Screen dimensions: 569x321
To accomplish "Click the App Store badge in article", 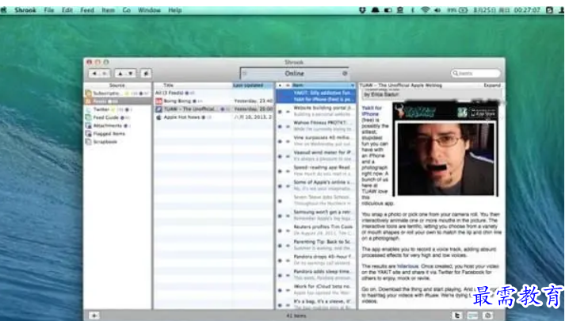I will [483, 113].
